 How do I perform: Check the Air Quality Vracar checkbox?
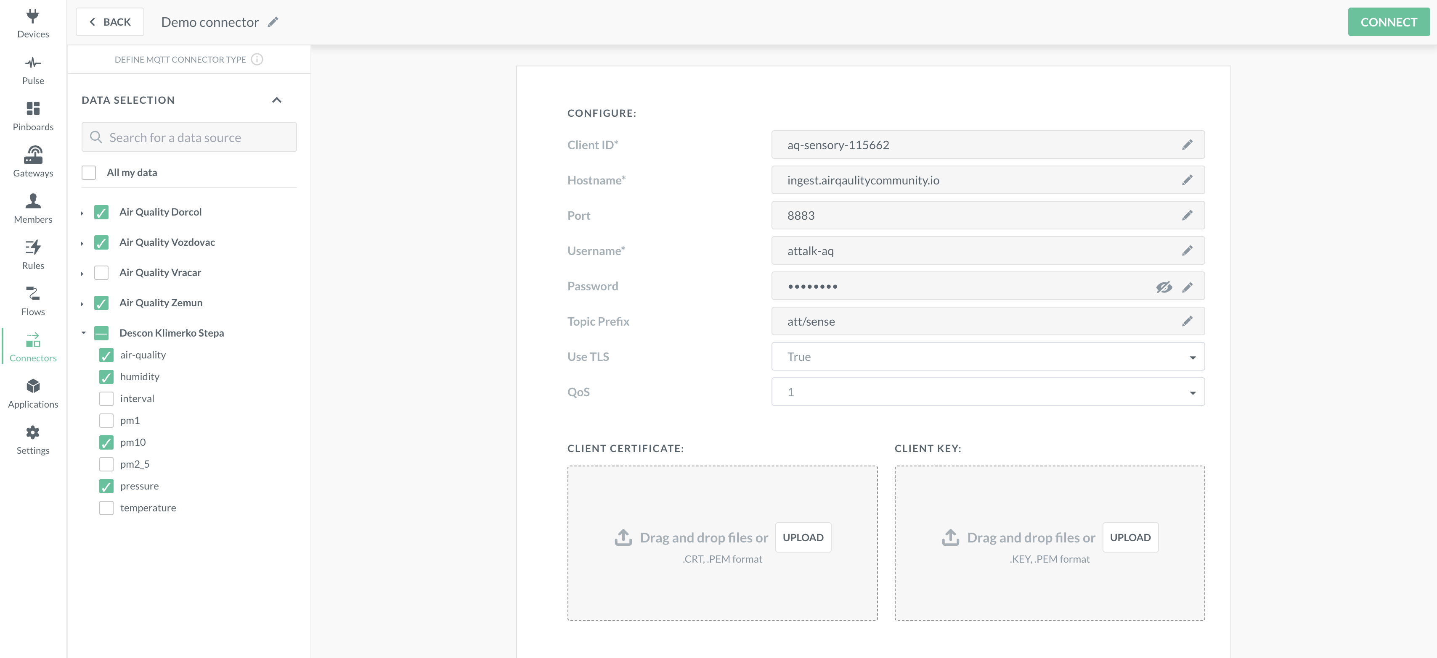coord(101,272)
